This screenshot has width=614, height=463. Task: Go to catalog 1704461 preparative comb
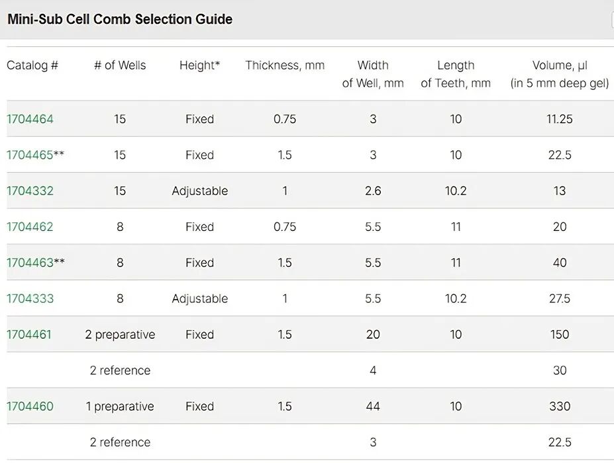(28, 334)
